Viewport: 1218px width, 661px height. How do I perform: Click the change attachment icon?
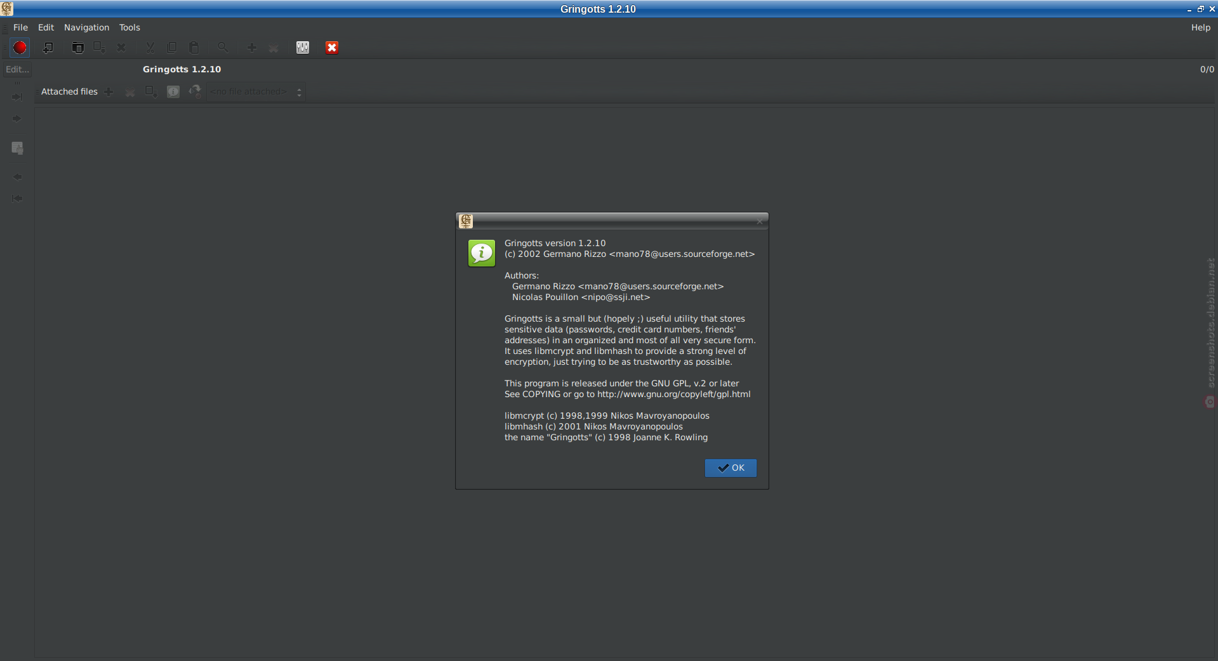[195, 92]
